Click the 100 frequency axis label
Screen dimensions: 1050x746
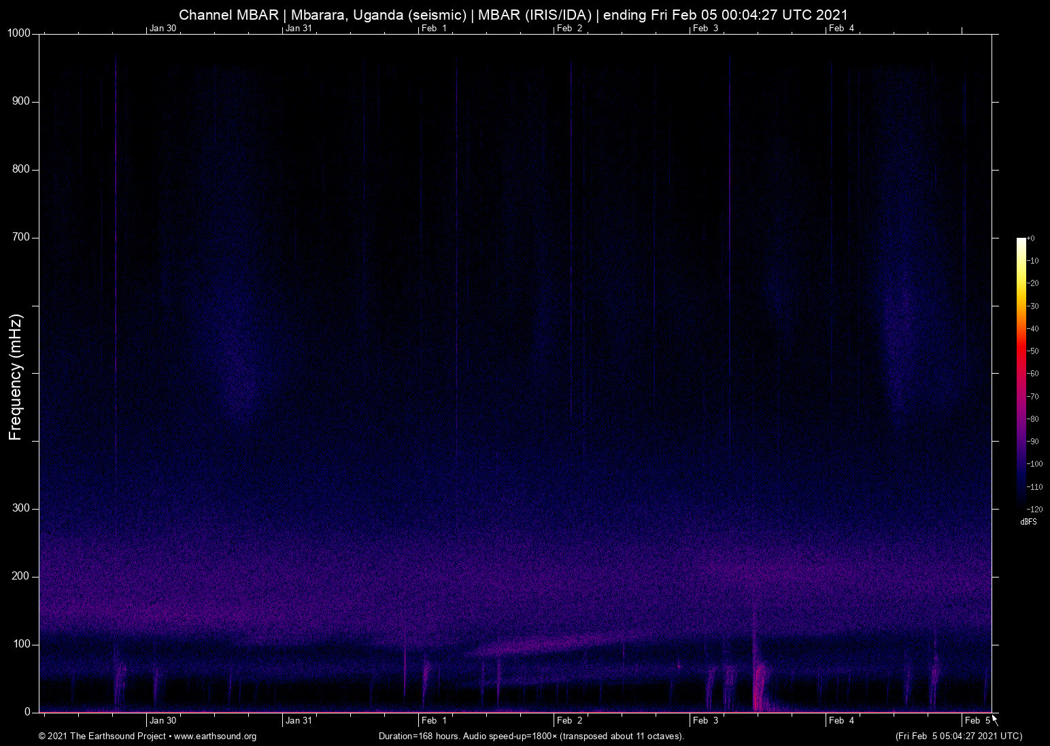click(x=21, y=644)
